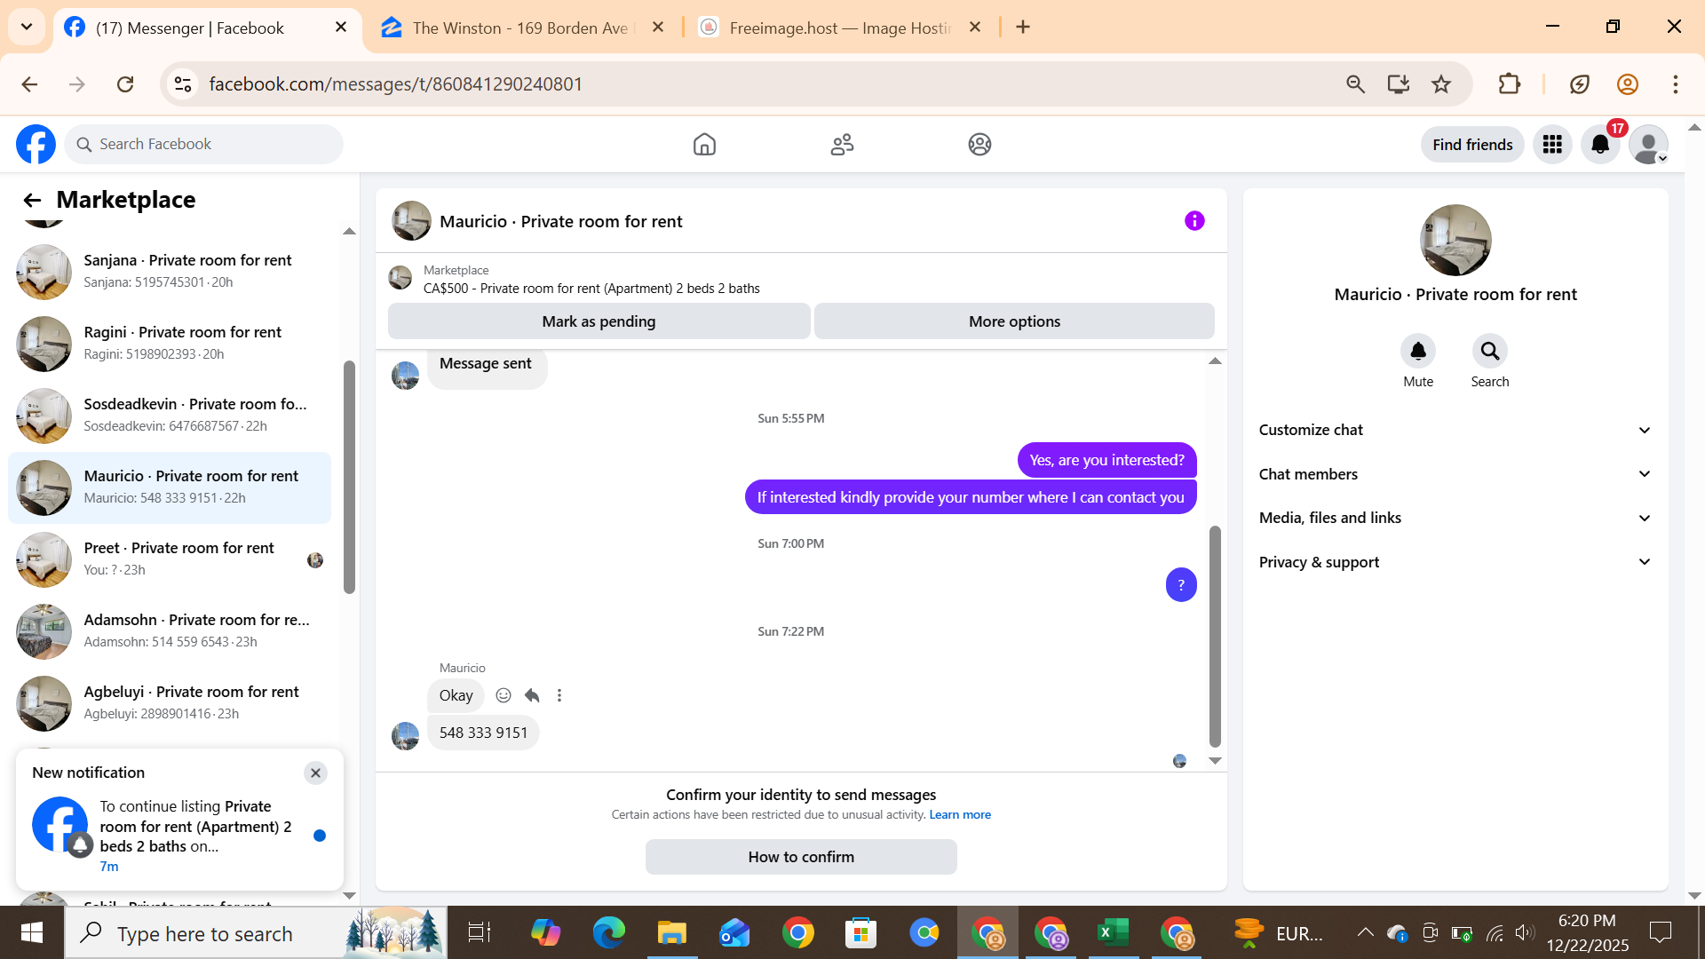Viewport: 1705px width, 959px height.
Task: Open Facebook Home icon
Action: [x=704, y=144]
